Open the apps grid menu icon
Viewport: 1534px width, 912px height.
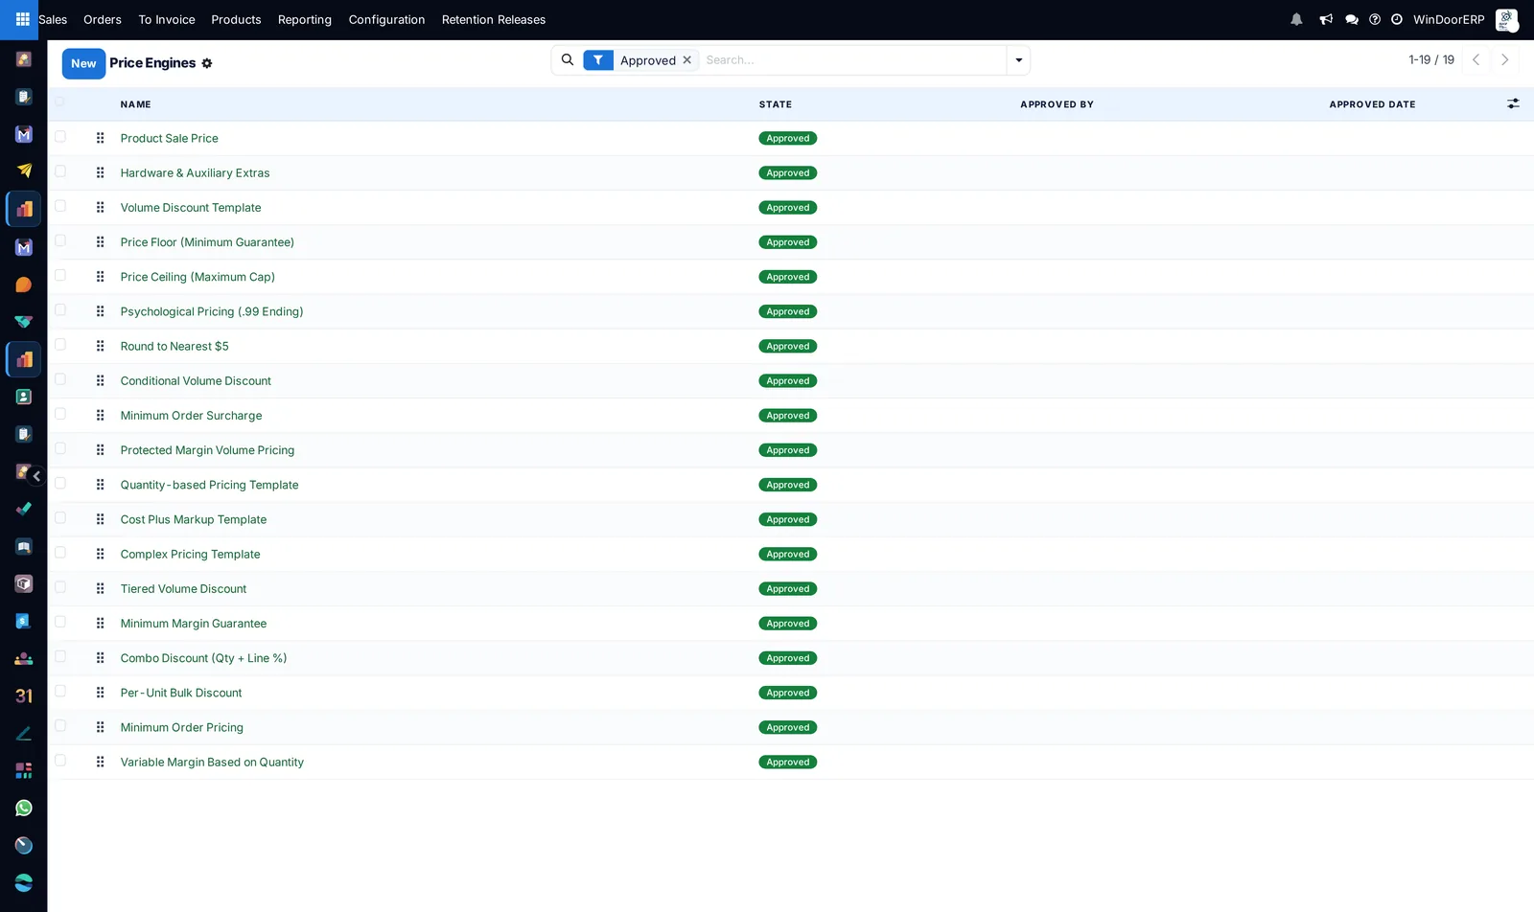pos(23,19)
